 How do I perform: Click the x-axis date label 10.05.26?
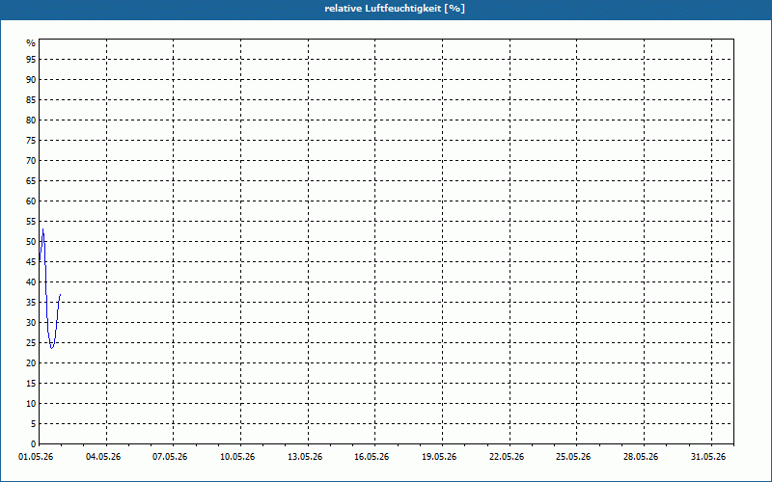[x=237, y=457]
